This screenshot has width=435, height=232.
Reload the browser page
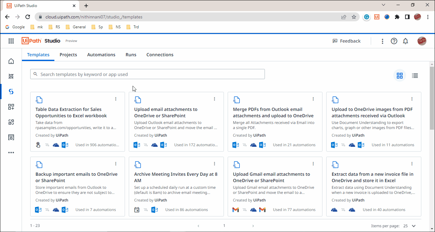[x=28, y=17]
